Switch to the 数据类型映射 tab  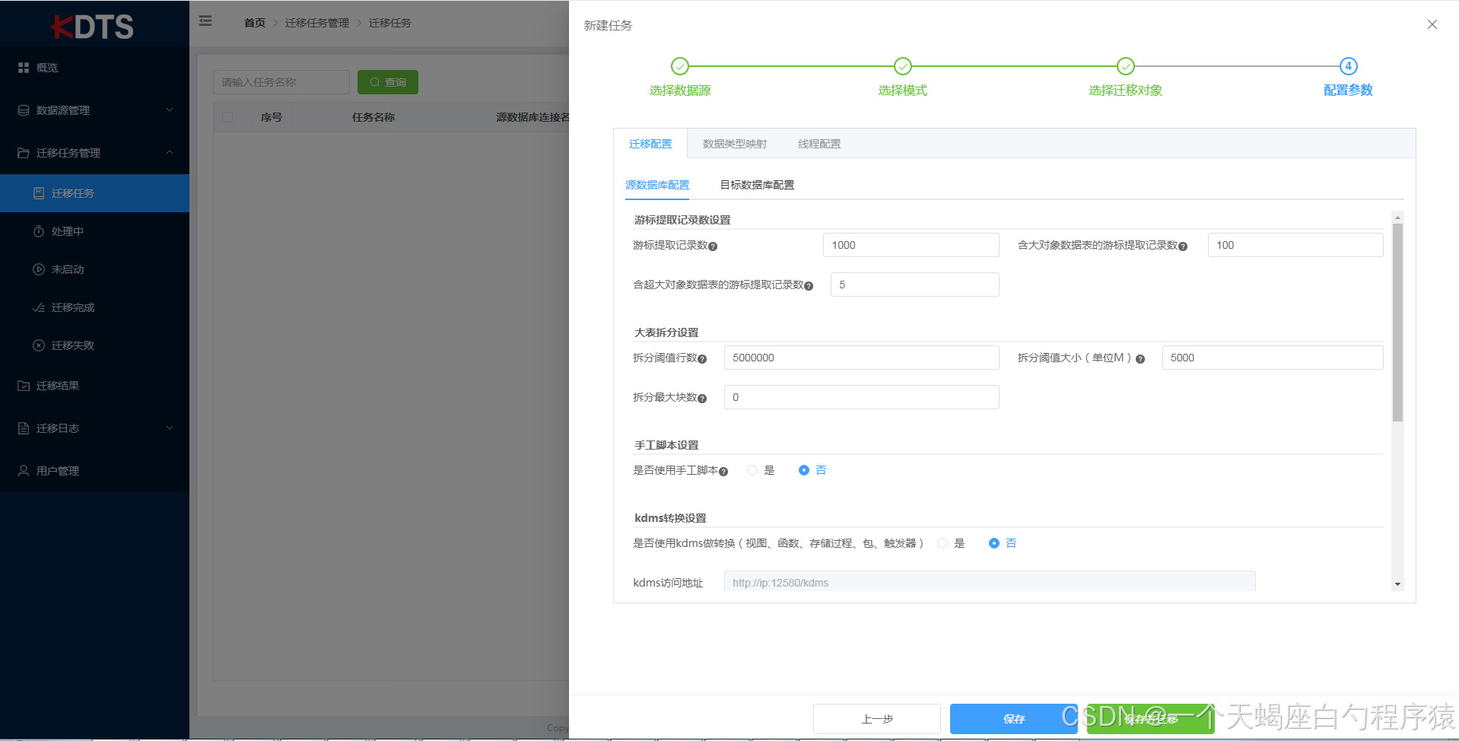coord(735,143)
